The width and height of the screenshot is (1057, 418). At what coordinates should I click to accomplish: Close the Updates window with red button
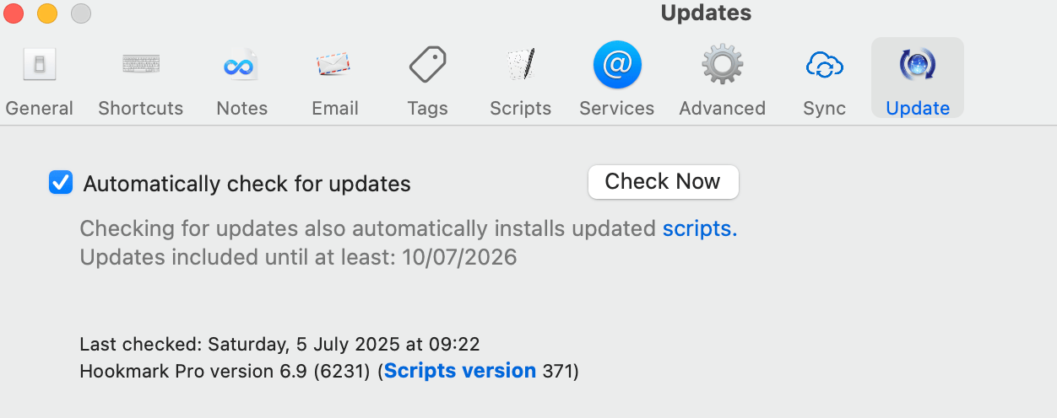(14, 13)
